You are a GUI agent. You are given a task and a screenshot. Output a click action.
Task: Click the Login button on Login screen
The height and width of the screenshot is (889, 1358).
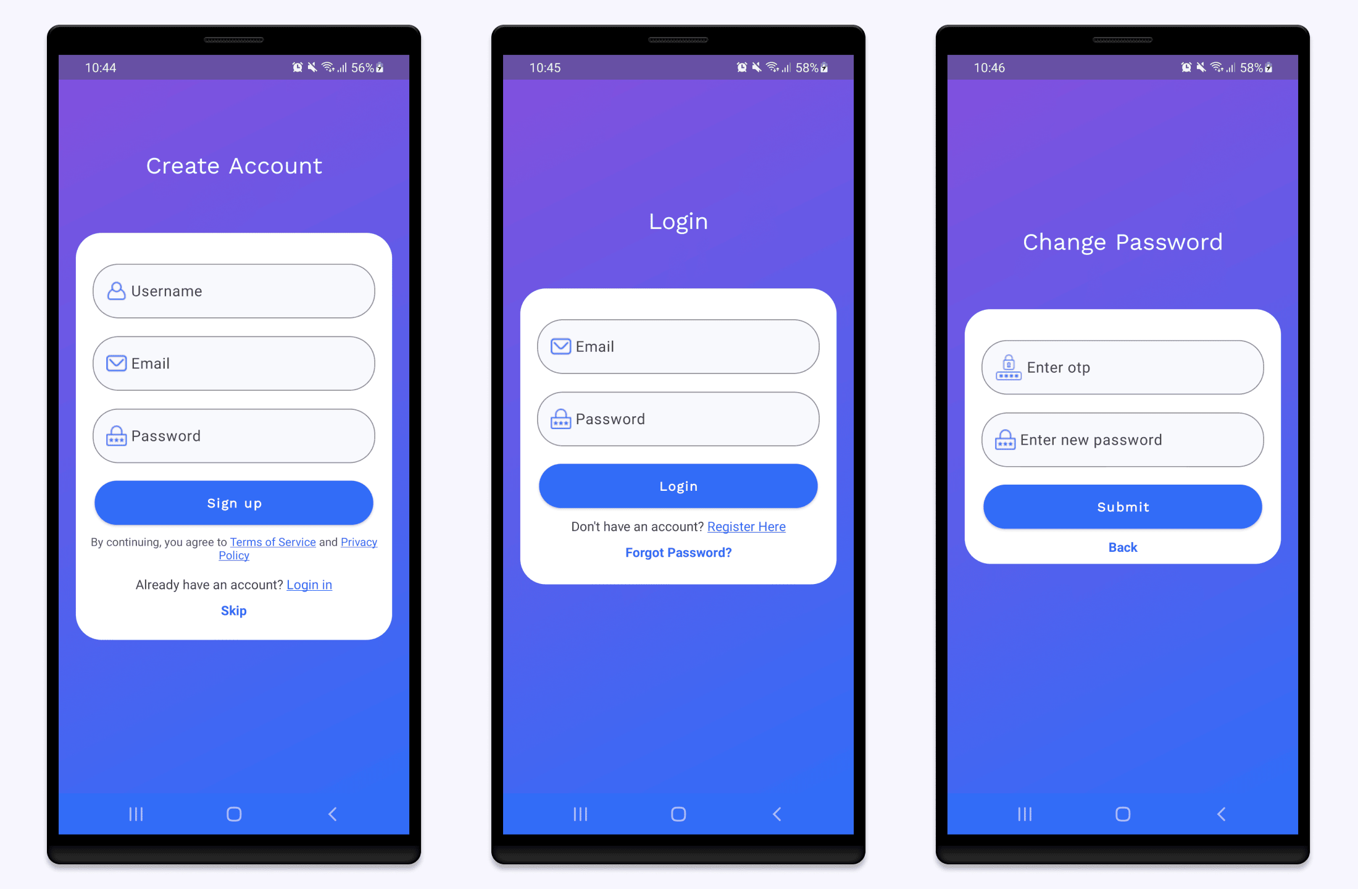(x=678, y=486)
